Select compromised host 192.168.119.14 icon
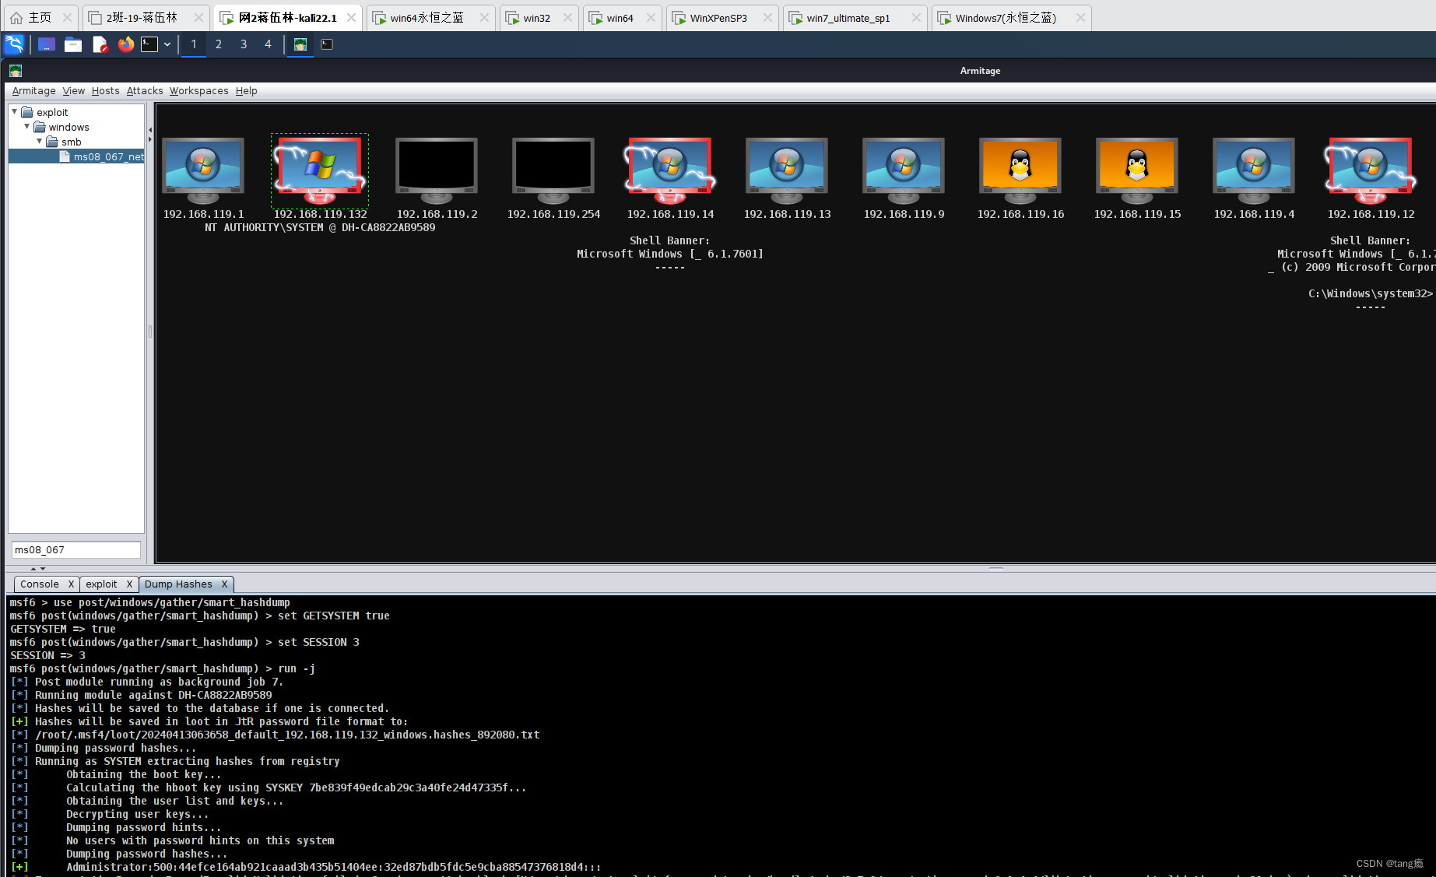This screenshot has height=877, width=1436. coord(670,170)
